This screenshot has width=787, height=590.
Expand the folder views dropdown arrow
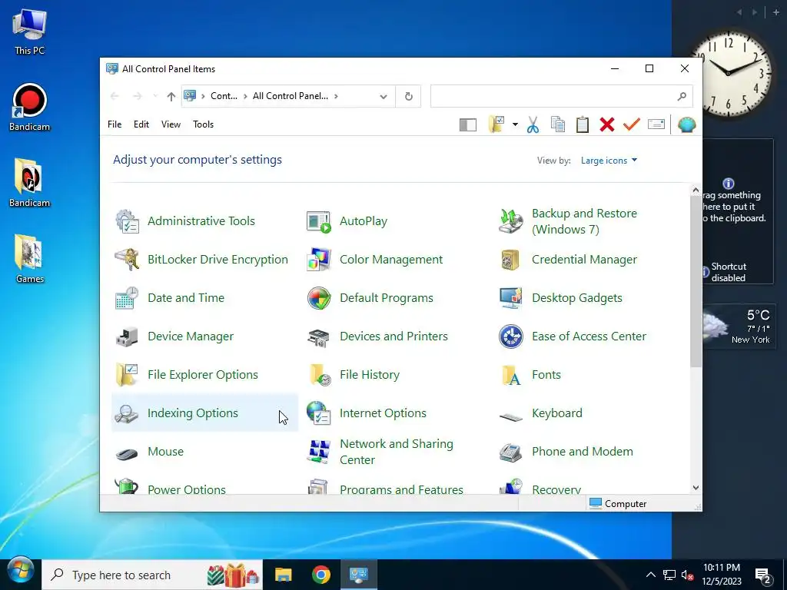pyautogui.click(x=515, y=124)
